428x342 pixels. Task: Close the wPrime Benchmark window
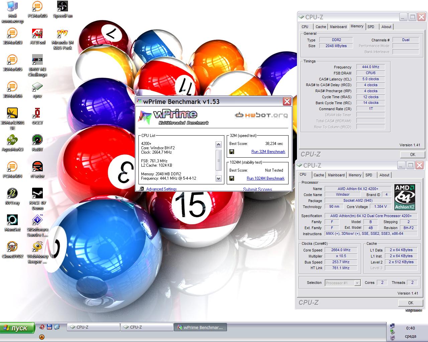[x=287, y=102]
